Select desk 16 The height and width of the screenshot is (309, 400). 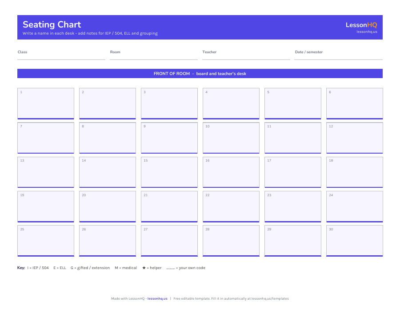tap(231, 172)
